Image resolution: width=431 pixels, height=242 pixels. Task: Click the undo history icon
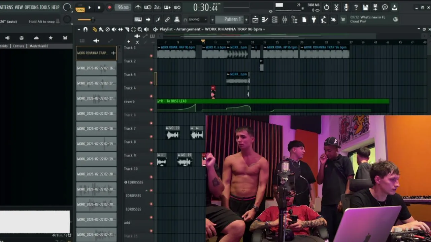click(x=326, y=7)
